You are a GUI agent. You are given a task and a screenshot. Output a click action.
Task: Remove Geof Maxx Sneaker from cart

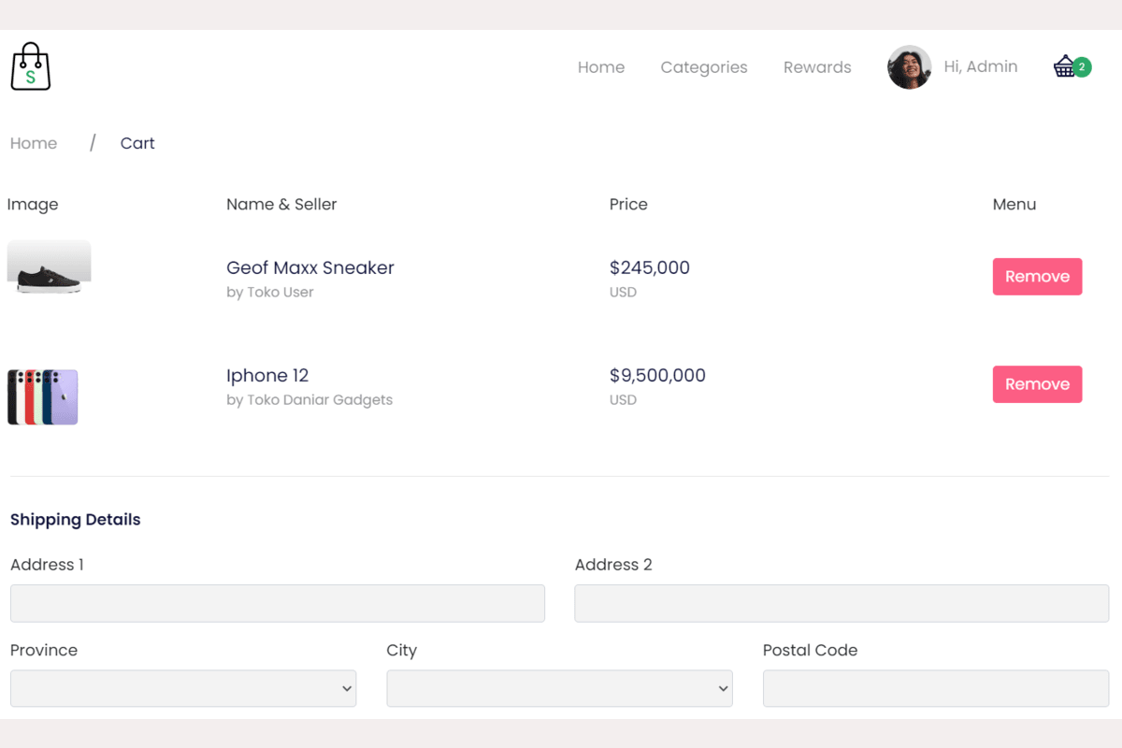click(1037, 277)
